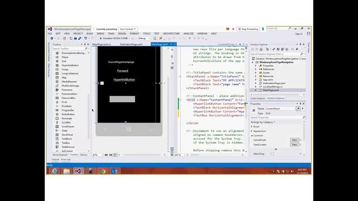
Task: Launch Internet Explorer from the taskbar
Action: pyautogui.click(x=54, y=171)
